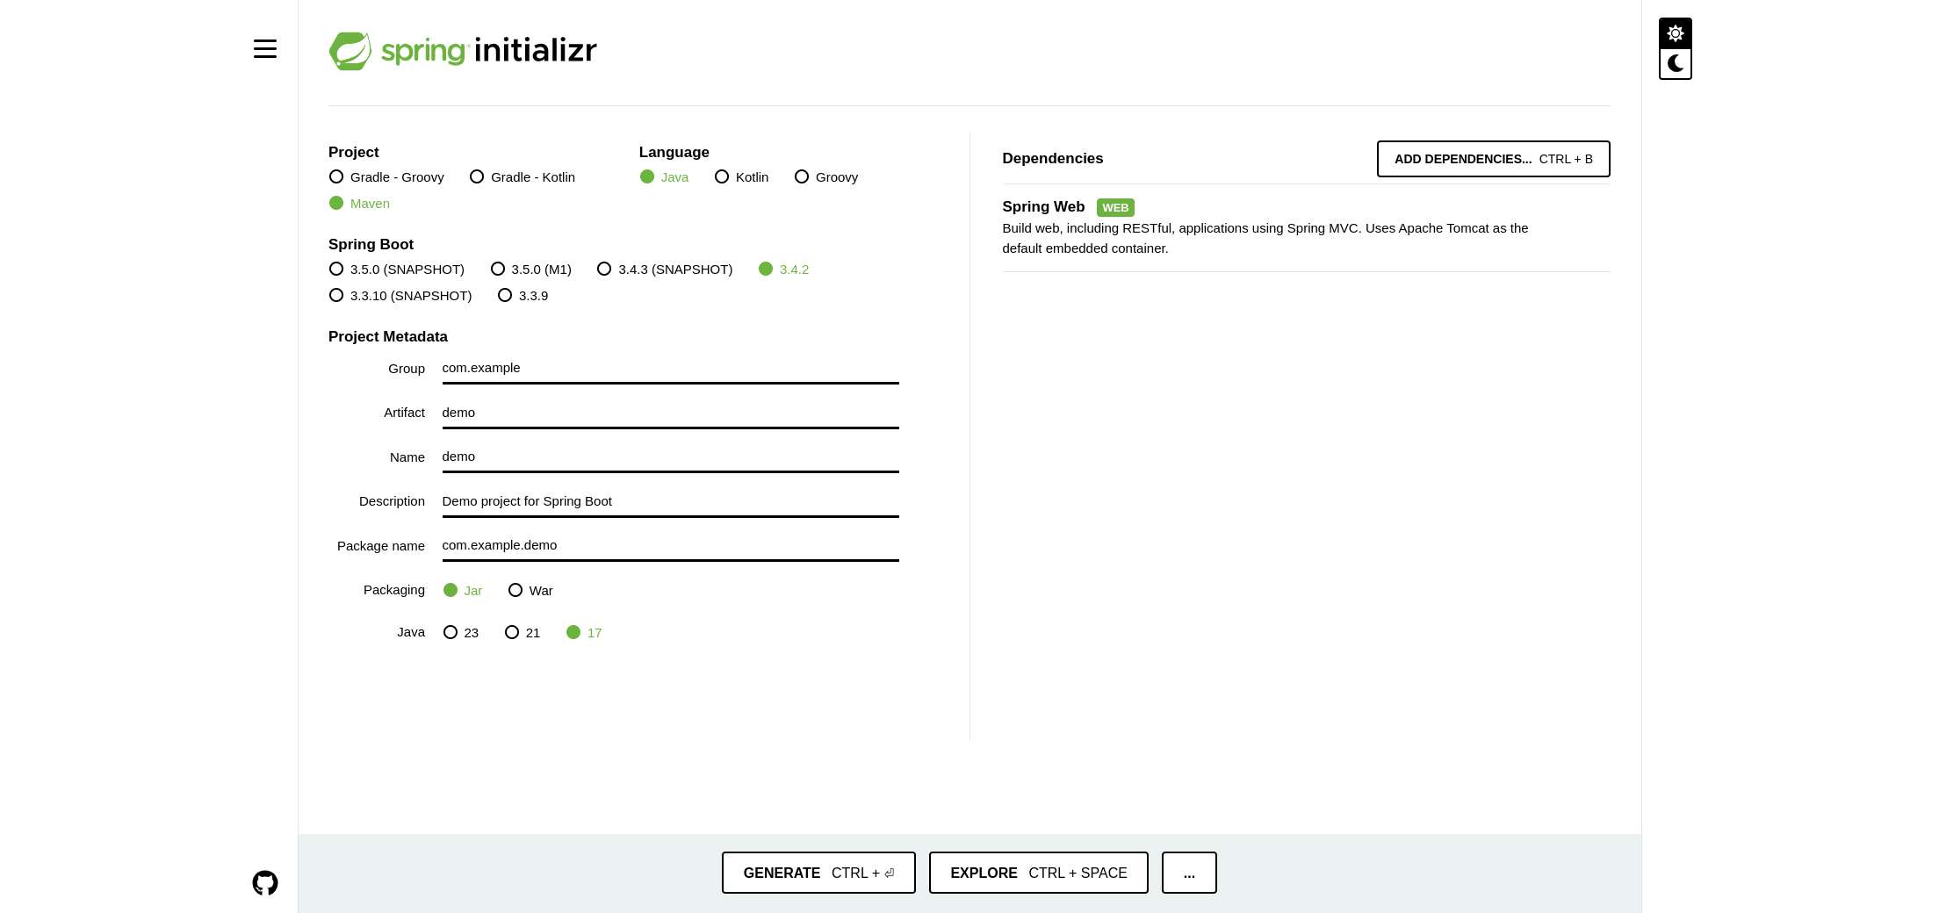The image size is (1939, 913).
Task: Select Spring Boot 3.5.0 (SNAPSHOT)
Action: pyautogui.click(x=397, y=270)
